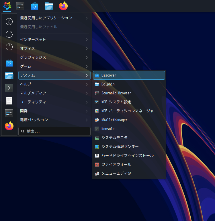Open the オフィス menu category
Screen dimensions: 215x221
click(54, 48)
